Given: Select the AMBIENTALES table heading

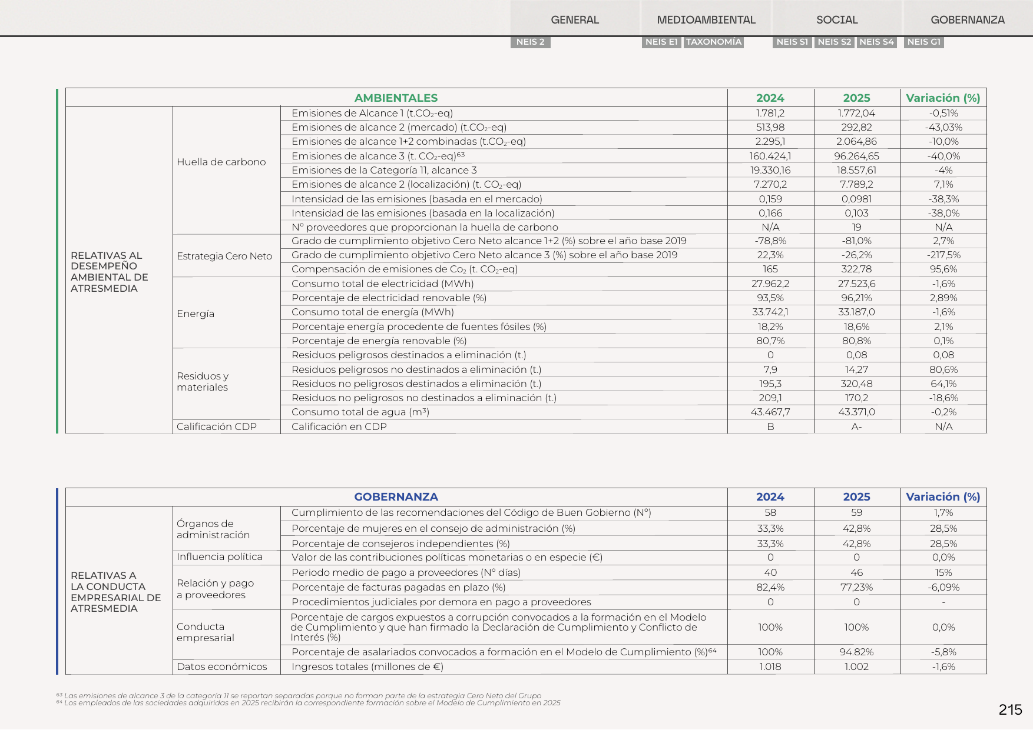Looking at the screenshot, I should (396, 98).
